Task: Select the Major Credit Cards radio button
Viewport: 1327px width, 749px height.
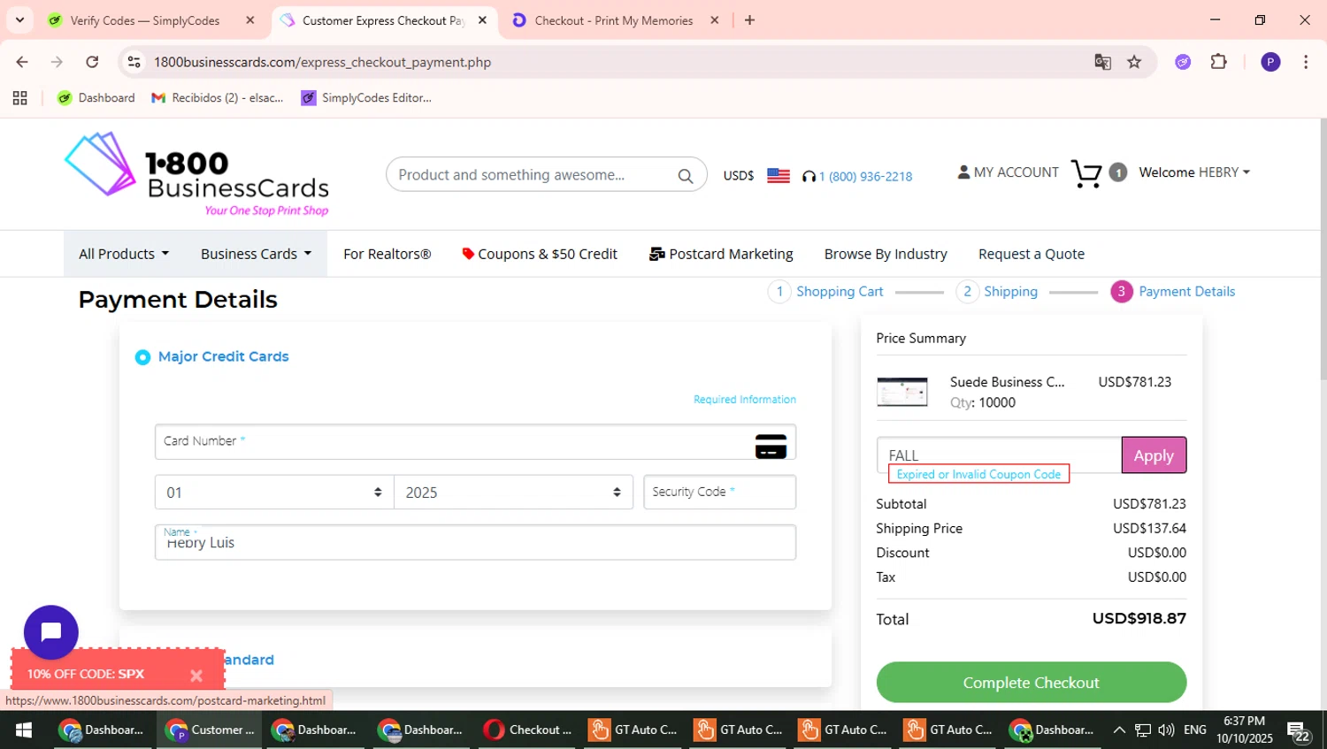Action: tap(142, 357)
